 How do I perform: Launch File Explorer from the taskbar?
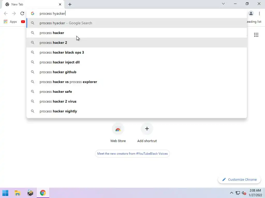[18, 193]
